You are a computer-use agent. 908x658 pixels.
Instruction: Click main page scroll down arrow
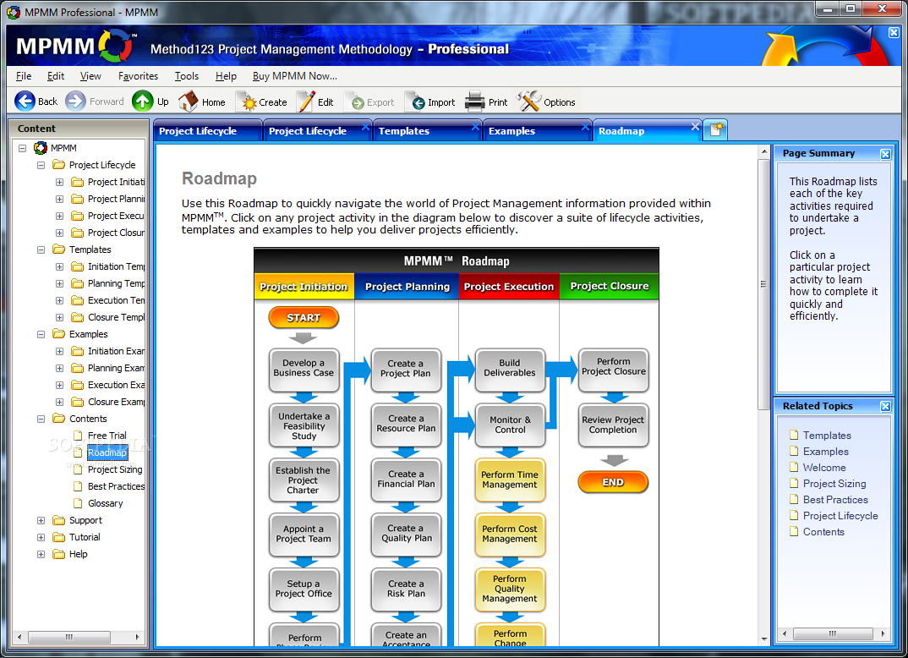point(763,639)
